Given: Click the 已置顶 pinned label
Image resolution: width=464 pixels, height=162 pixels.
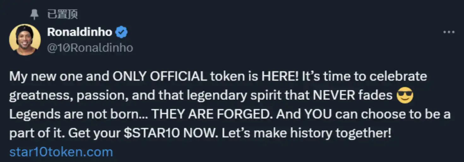Looking at the screenshot, I should tap(62, 14).
